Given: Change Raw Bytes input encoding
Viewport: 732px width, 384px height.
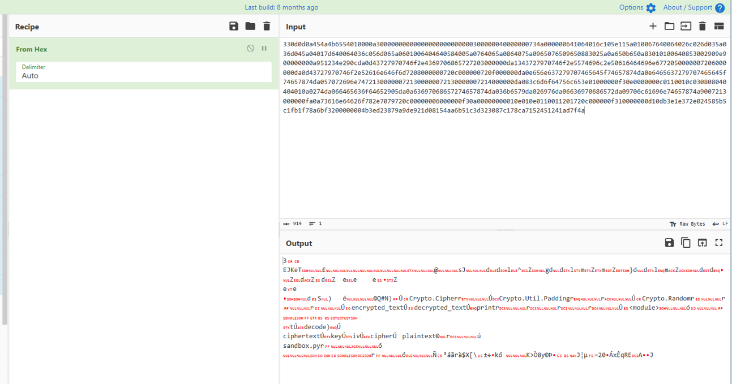Looking at the screenshot, I should [687, 224].
